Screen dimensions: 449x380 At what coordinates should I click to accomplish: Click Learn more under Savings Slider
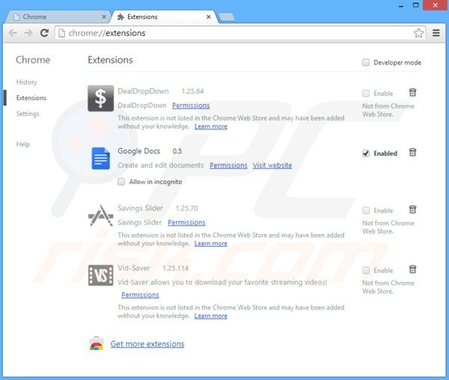pos(211,243)
